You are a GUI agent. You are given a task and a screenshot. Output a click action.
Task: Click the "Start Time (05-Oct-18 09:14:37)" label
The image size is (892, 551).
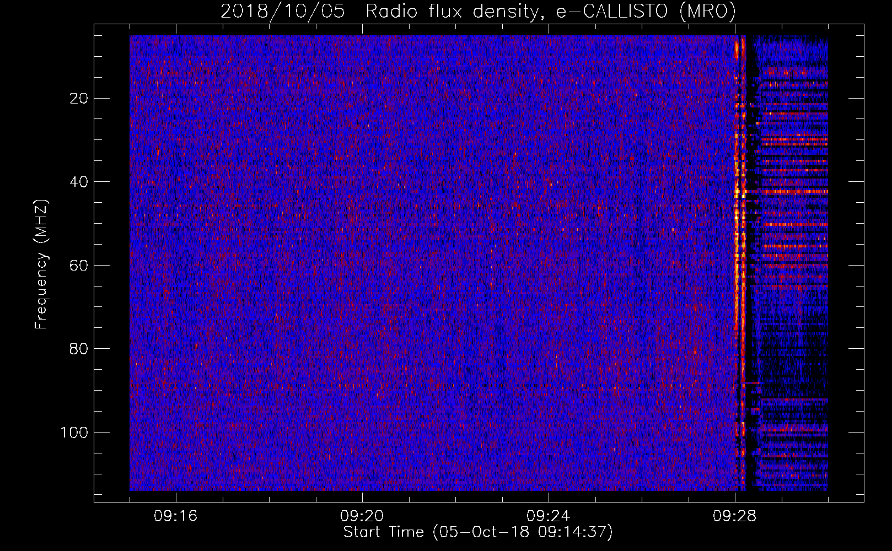click(x=478, y=532)
